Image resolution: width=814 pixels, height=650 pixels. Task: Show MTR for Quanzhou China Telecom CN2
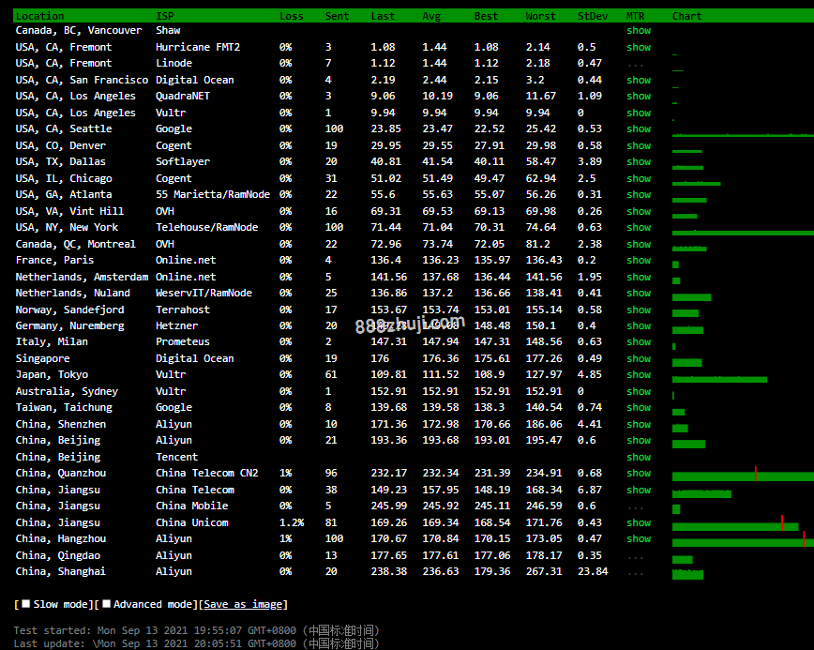pos(639,473)
